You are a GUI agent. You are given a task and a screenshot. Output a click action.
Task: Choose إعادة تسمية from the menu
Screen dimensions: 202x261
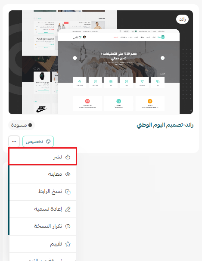click(43, 209)
